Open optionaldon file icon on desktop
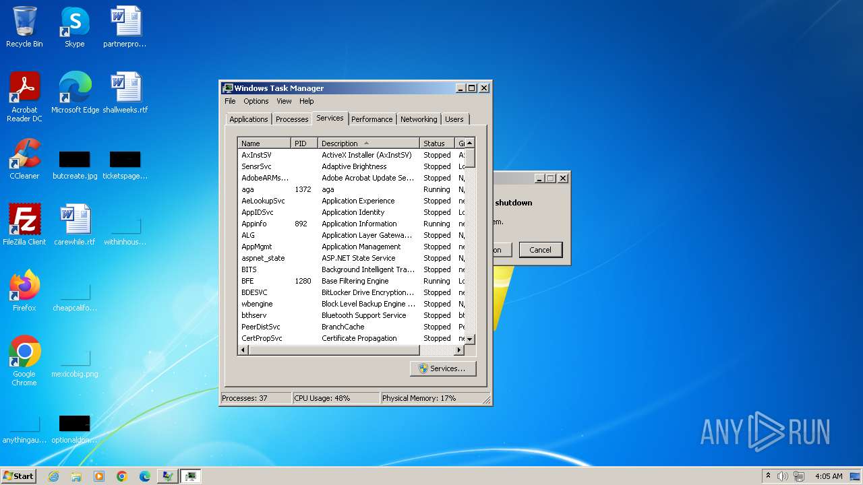The image size is (863, 485). [74, 429]
